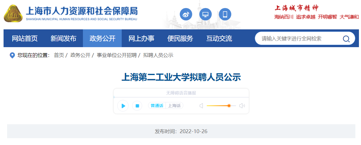Click the location pin icon
Screen dimensions: 361x145
[x=12, y=55]
